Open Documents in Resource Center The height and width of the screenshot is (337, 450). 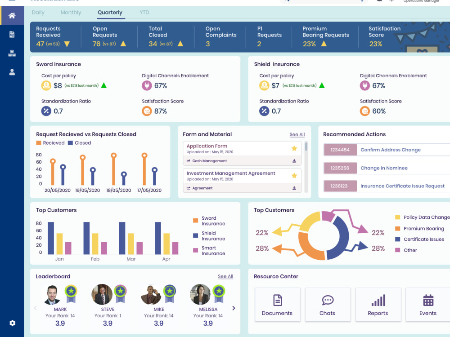pyautogui.click(x=277, y=304)
